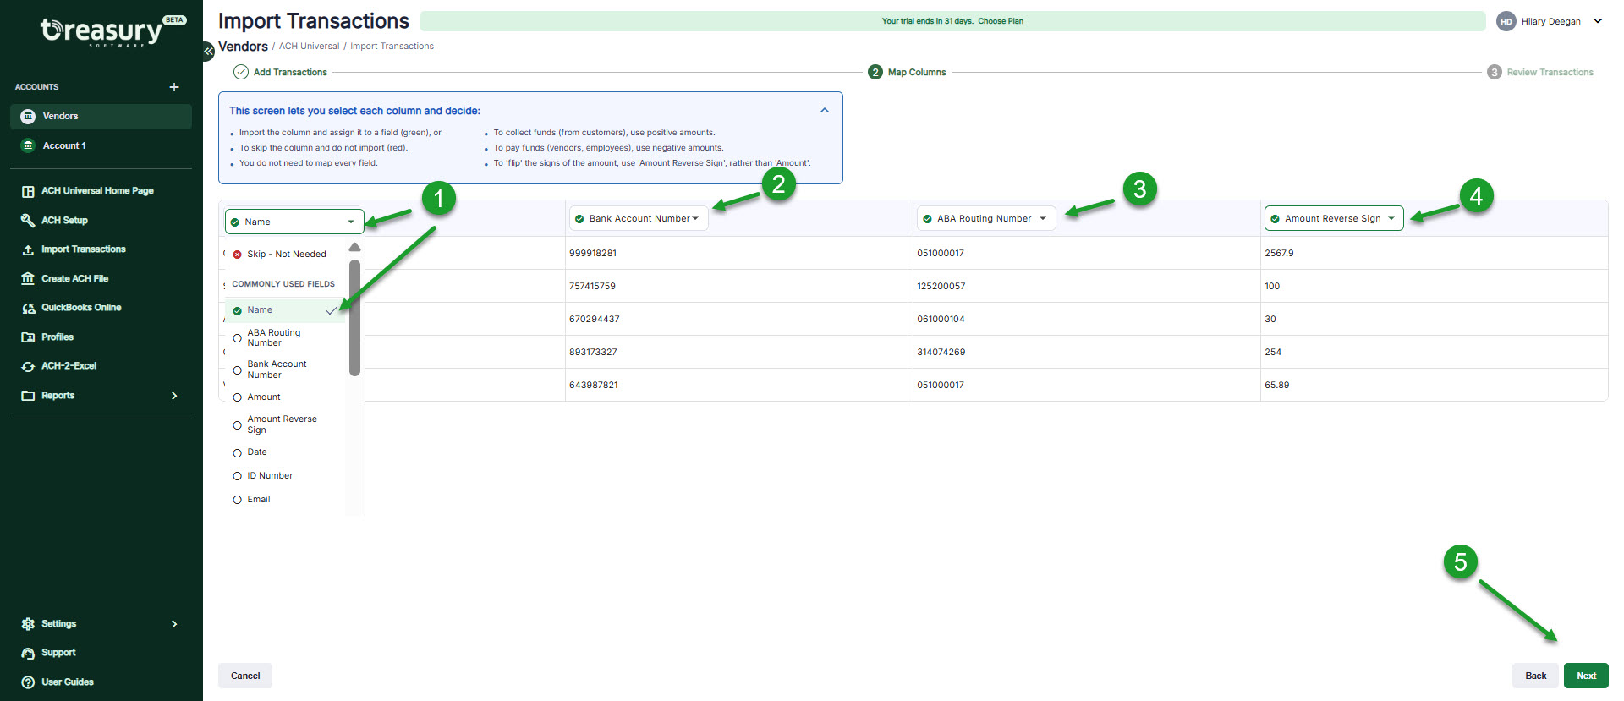Open Hilary Deegan user menu chevron

click(x=1598, y=22)
